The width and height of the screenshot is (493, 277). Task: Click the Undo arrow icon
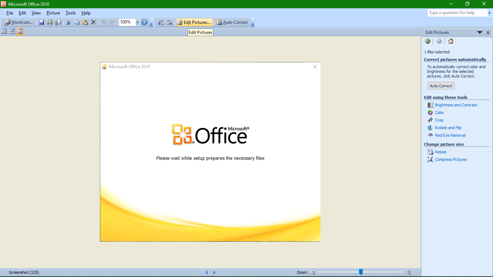coord(104,22)
